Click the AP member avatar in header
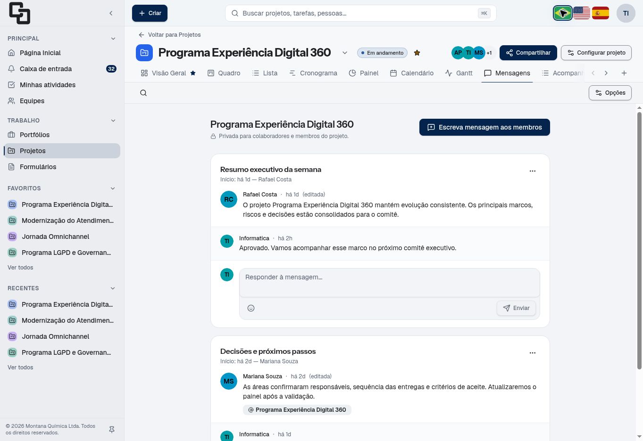The image size is (643, 441). 458,53
